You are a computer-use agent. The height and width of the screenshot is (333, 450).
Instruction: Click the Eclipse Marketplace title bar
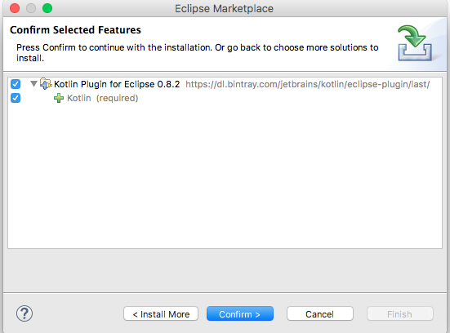[x=224, y=8]
